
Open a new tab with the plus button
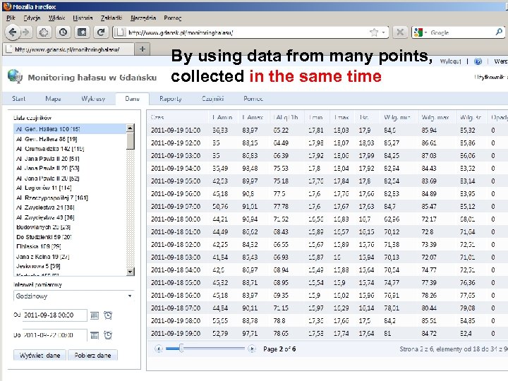coord(143,49)
